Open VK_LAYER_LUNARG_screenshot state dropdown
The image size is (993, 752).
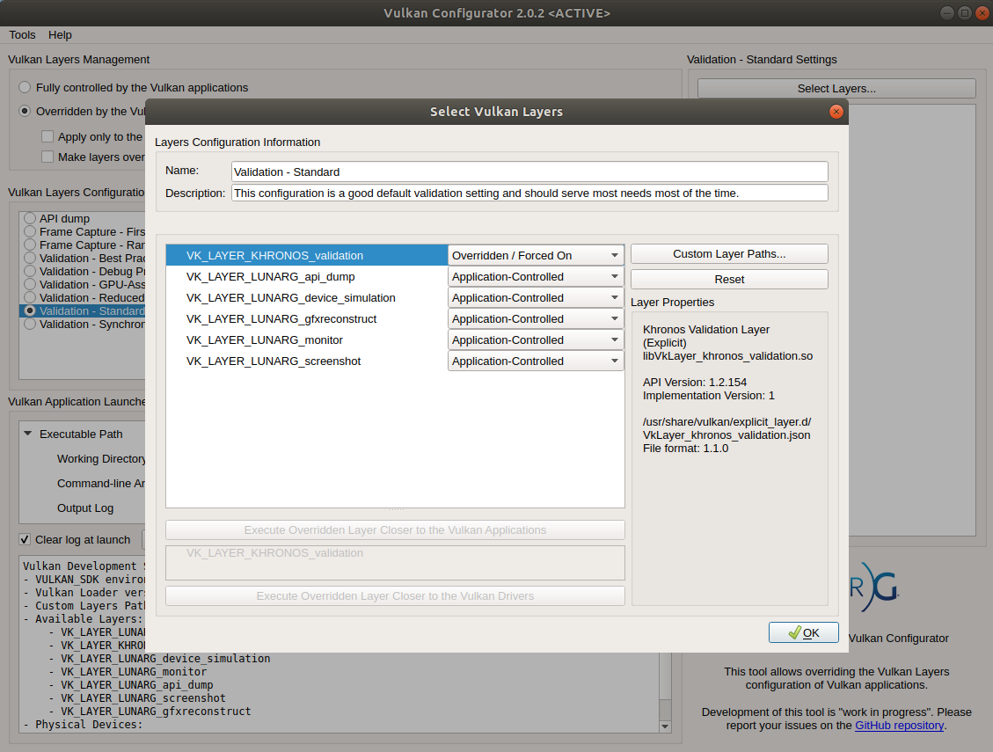(536, 361)
